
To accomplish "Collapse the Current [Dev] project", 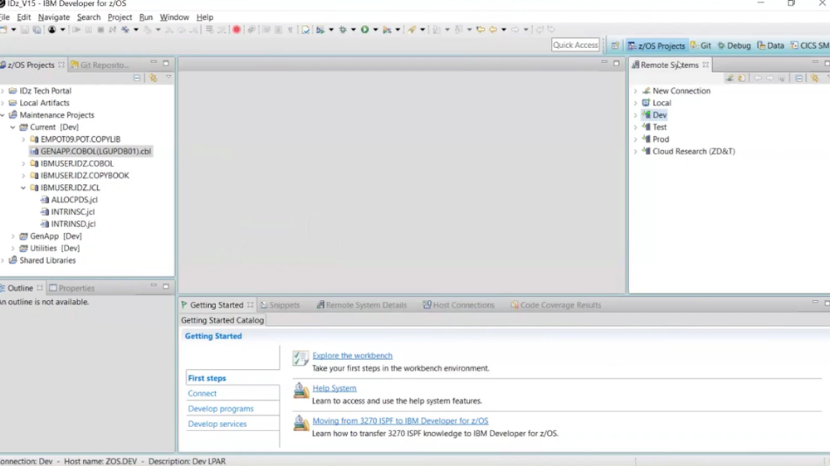I will [12, 128].
